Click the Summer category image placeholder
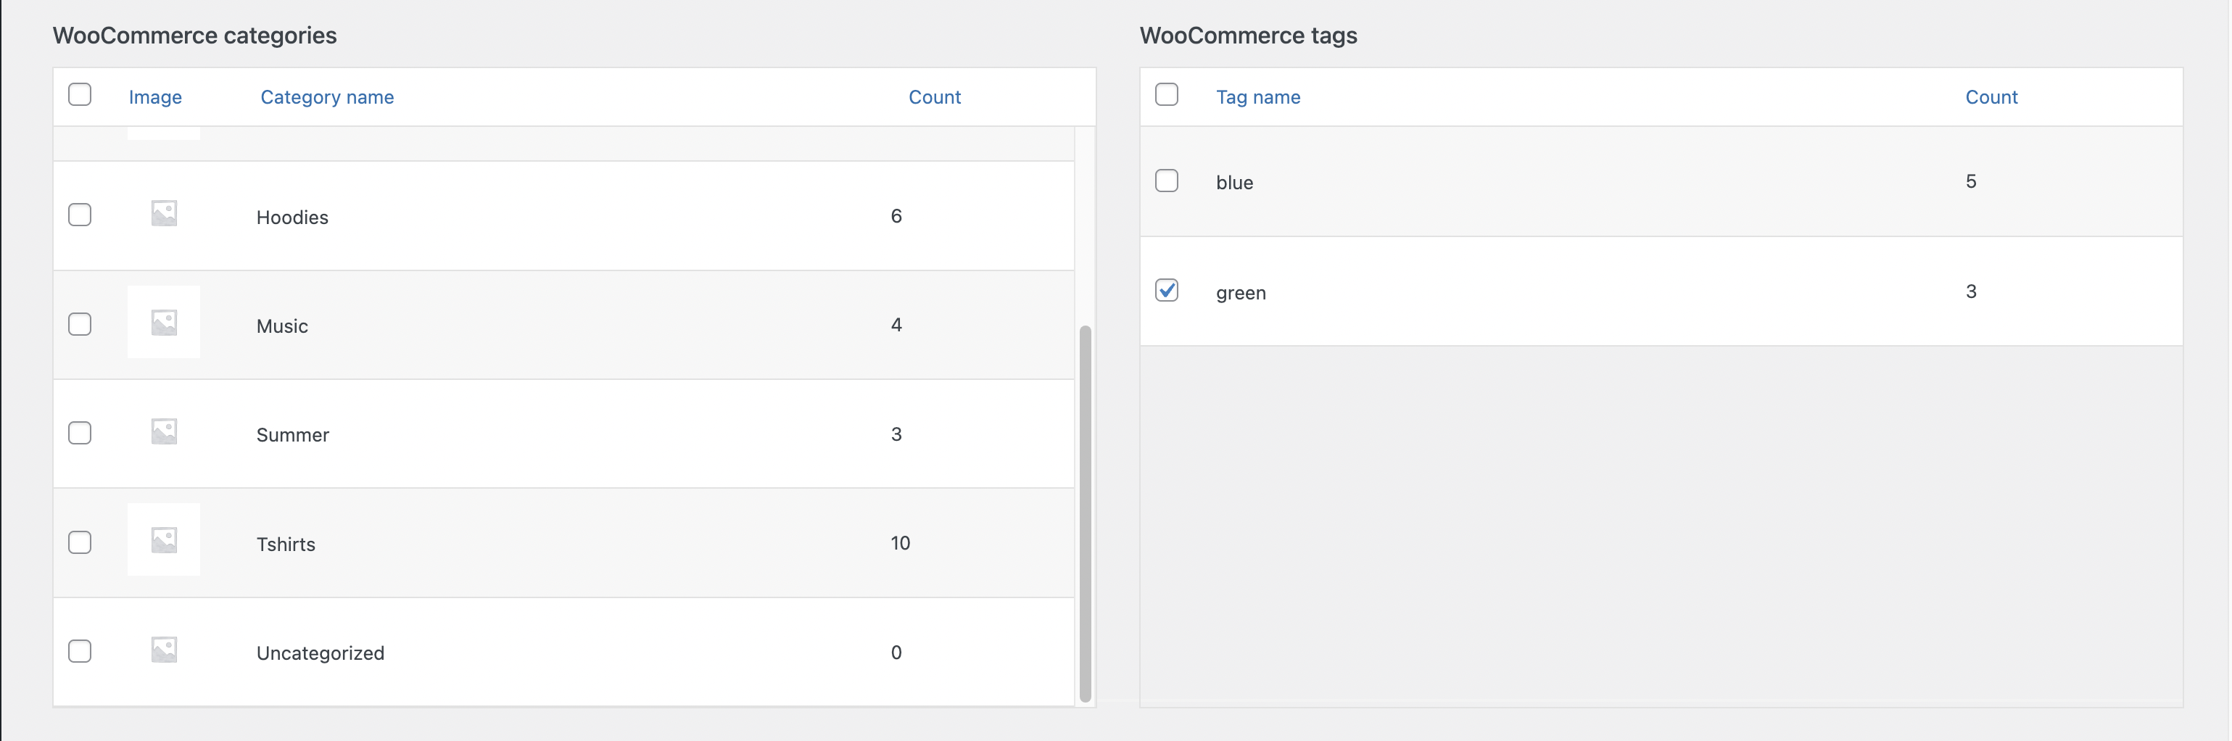Image resolution: width=2232 pixels, height=741 pixels. click(164, 431)
